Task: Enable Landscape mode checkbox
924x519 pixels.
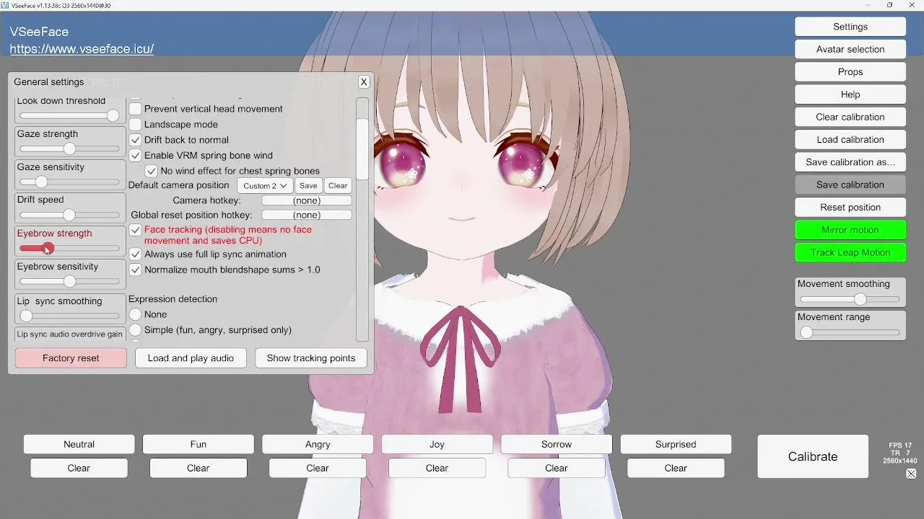Action: click(135, 124)
